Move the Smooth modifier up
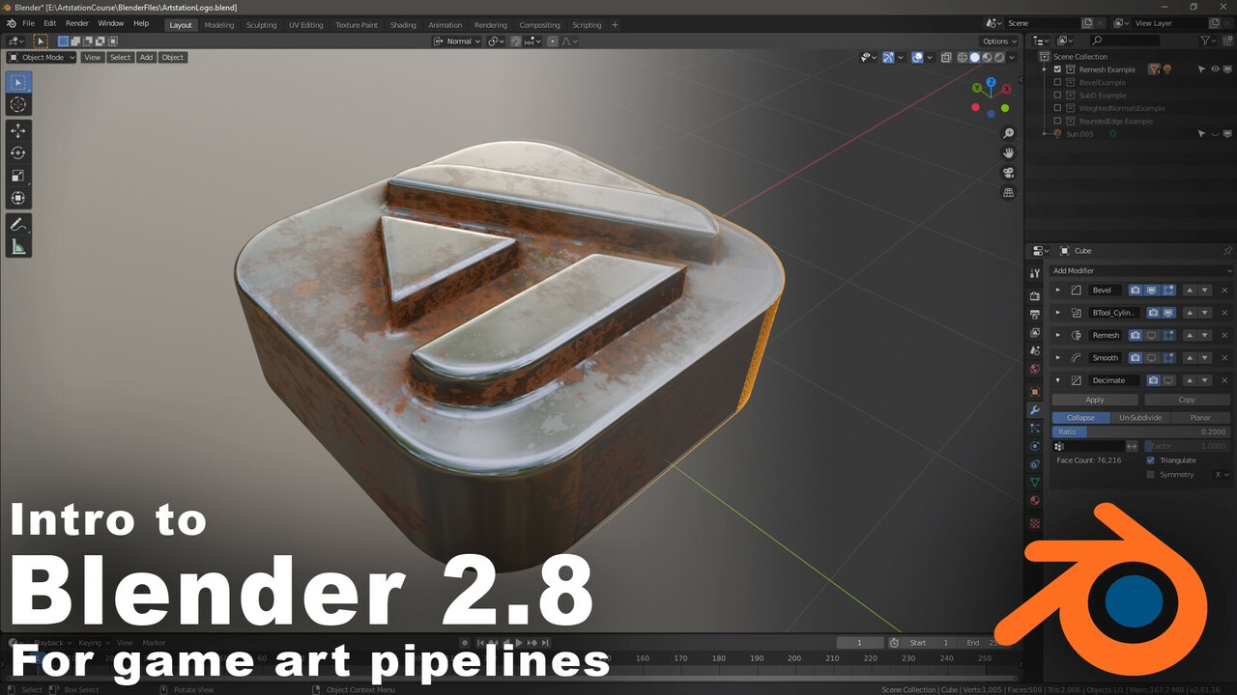The height and width of the screenshot is (695, 1237). click(1190, 357)
